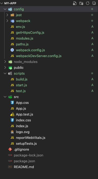Select the setupTests.js file name
This screenshot has height=179, width=98.
(26, 144)
